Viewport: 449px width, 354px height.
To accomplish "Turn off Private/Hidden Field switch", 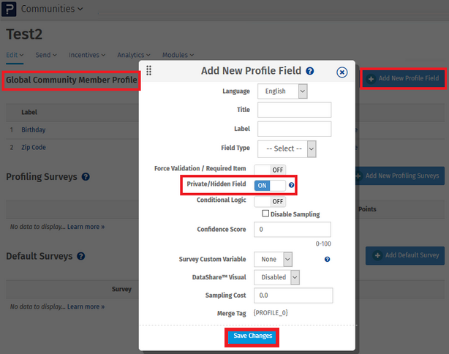I will [270, 185].
